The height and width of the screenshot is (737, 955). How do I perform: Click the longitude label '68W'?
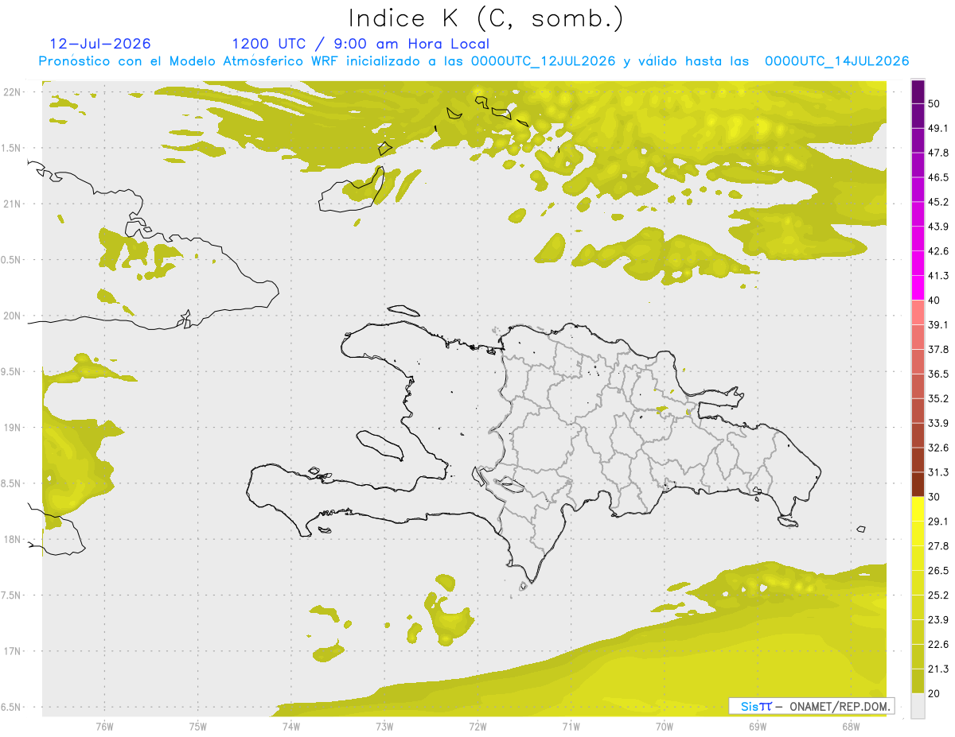[x=851, y=726]
